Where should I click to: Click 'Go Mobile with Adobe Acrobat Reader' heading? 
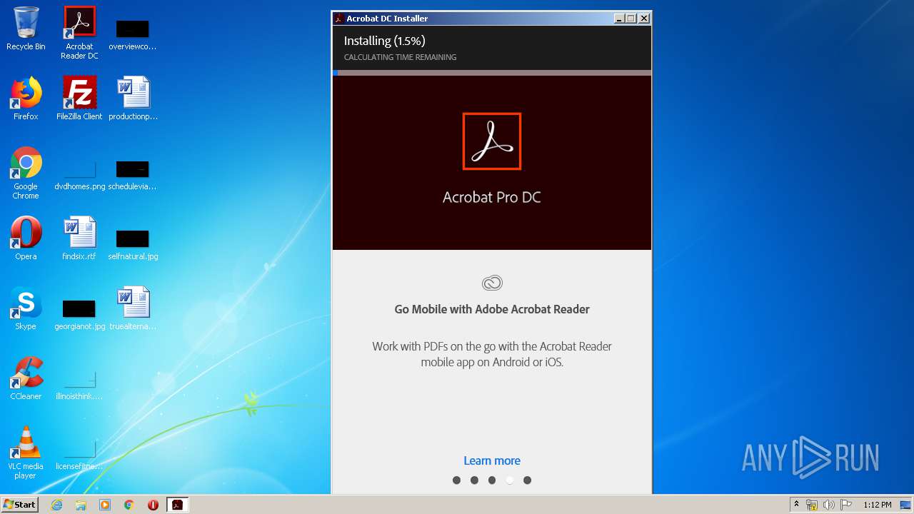click(492, 309)
